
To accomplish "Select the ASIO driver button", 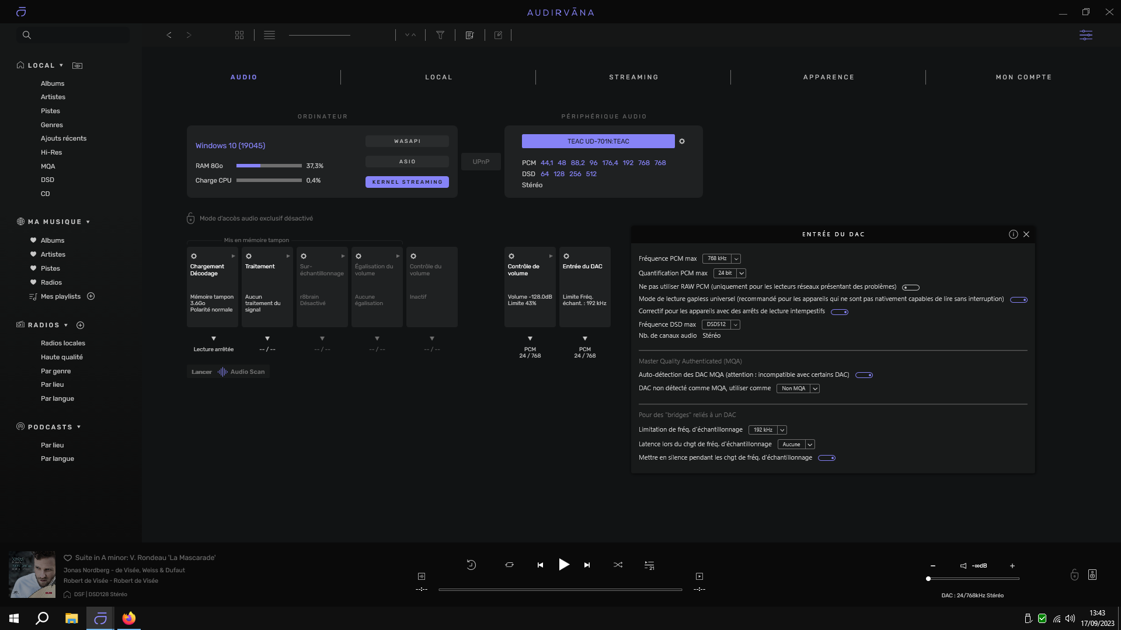I will tap(407, 162).
